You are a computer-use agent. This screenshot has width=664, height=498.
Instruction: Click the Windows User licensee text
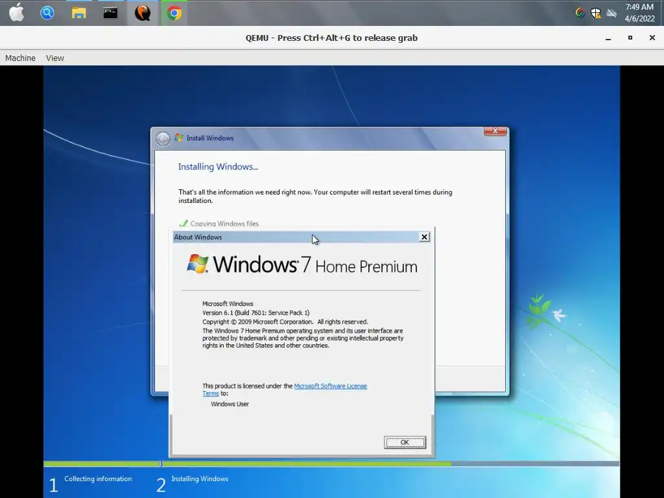coord(230,404)
